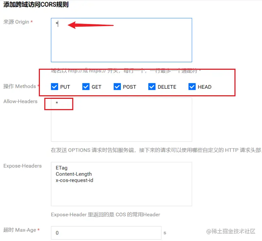Uncheck the GET method checkbox
Screen dimensions: 262x241
pyautogui.click(x=86, y=87)
